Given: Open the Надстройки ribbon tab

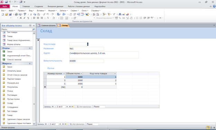Looking at the screenshot, I should tap(100, 7).
